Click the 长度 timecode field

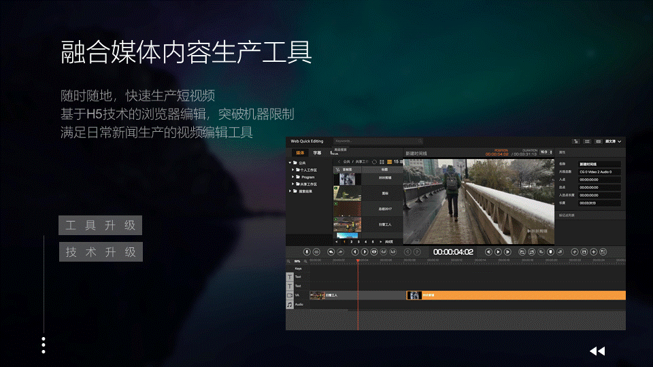coord(599,203)
